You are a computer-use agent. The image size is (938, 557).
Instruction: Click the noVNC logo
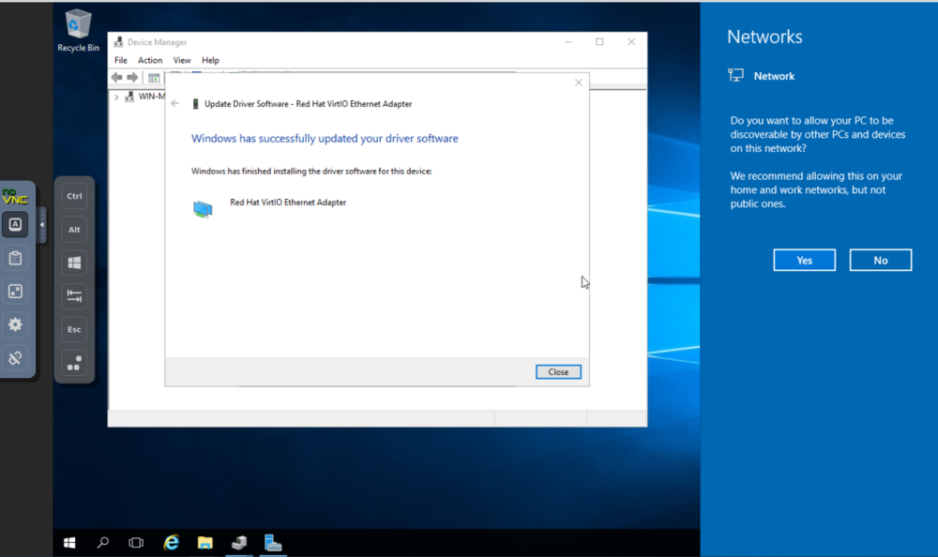point(15,197)
